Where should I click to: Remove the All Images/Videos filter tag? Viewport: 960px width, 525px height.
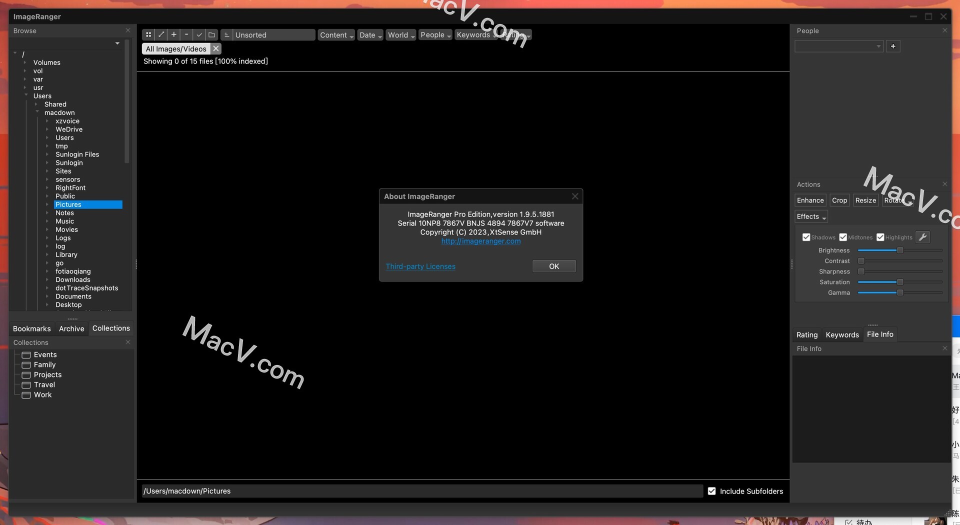point(215,48)
